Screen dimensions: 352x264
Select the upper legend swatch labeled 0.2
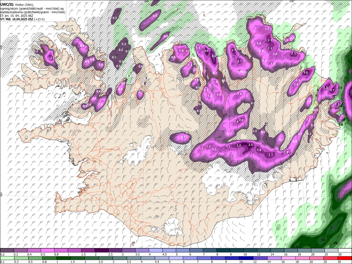[x=7, y=250]
